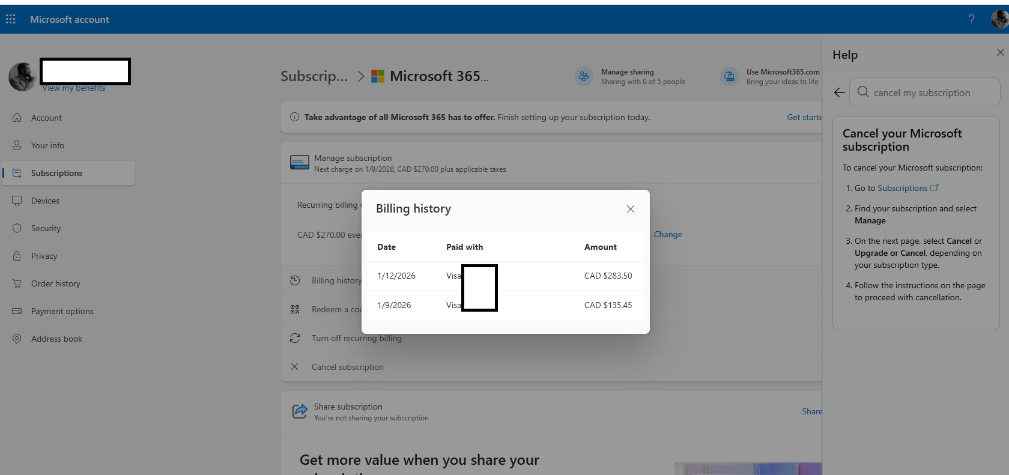Open Your info in the sidebar
This screenshot has width=1009, height=475.
tap(68, 145)
